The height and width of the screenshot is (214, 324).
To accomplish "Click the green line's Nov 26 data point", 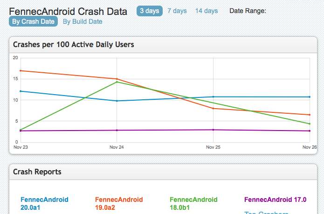I will (x=310, y=124).
